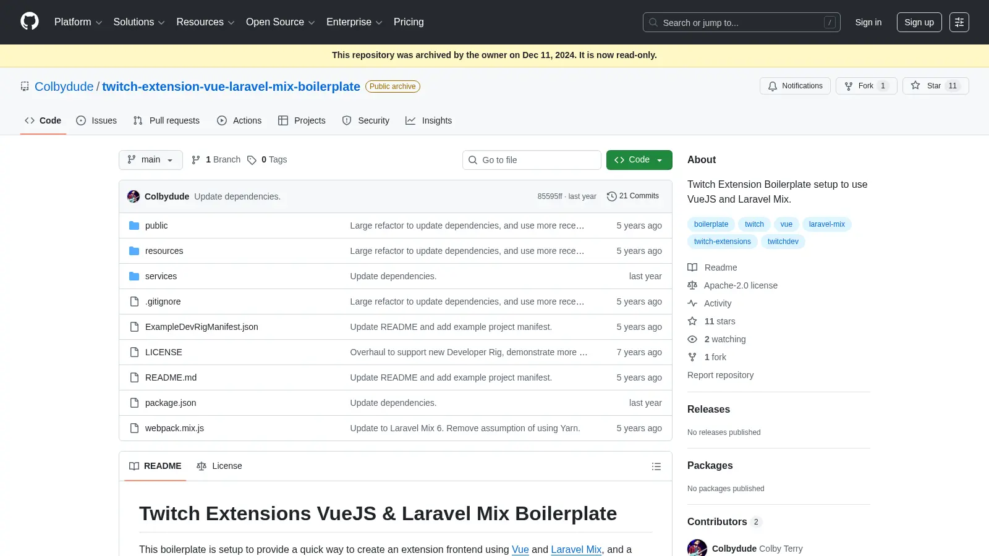Click the notifications bell icon
This screenshot has width=989, height=556.
[x=773, y=86]
